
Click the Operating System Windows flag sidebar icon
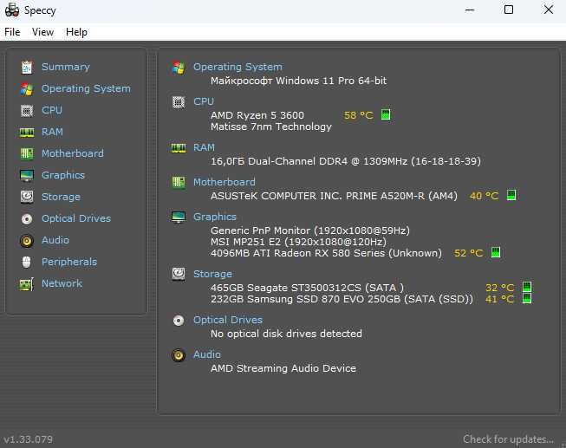point(27,88)
